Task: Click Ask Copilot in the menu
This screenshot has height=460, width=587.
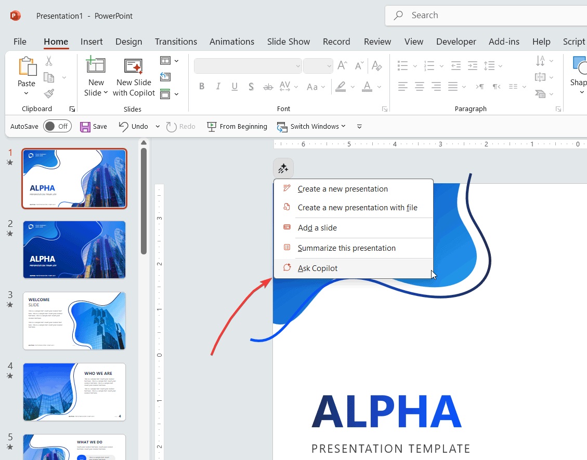Action: 318,268
